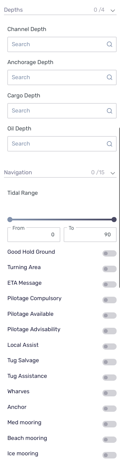Image resolution: width=120 pixels, height=467 pixels.
Task: Toggle the Tug Assistance switch
Action: coord(110,378)
